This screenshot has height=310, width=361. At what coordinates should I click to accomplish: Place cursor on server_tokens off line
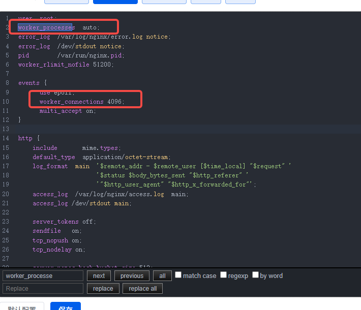pyautogui.click(x=64, y=222)
